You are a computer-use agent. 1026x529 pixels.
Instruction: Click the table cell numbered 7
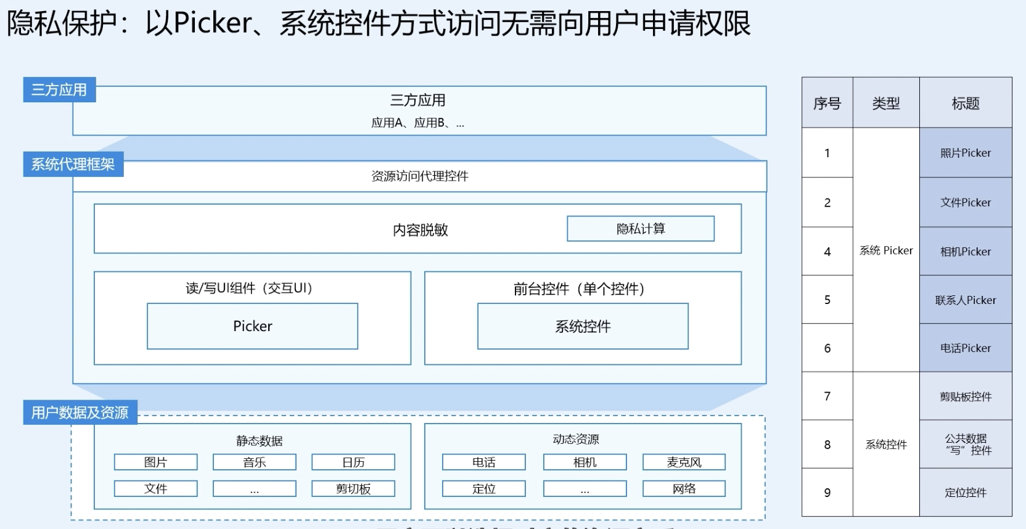(x=827, y=396)
